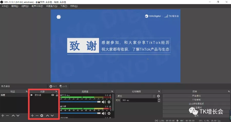Open transition properties gear icon
This screenshot has height=122, width=231.
(x=159, y=96)
